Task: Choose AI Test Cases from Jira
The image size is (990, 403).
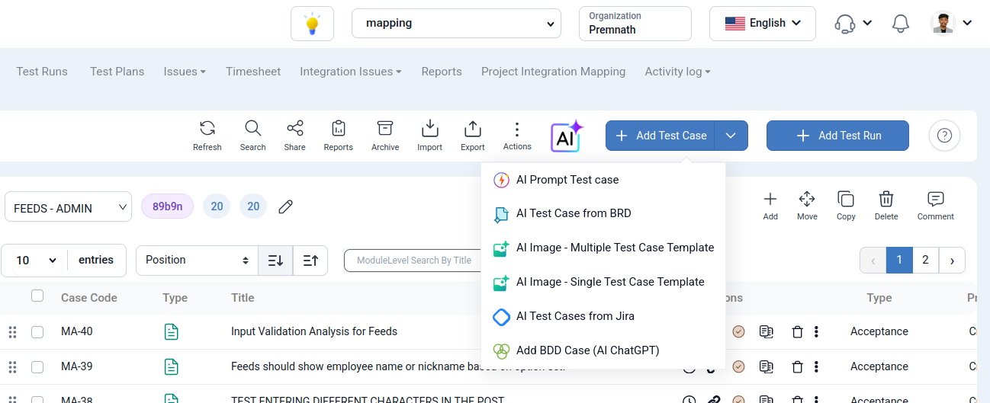Action: click(x=574, y=316)
